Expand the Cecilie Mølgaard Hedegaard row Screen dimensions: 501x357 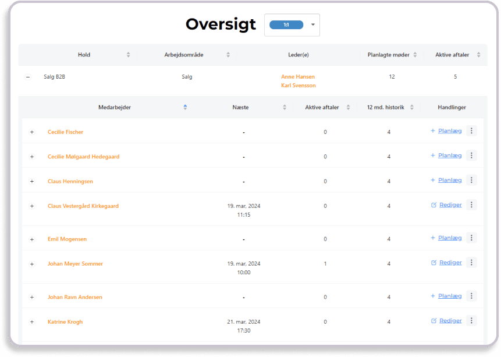[x=32, y=157]
